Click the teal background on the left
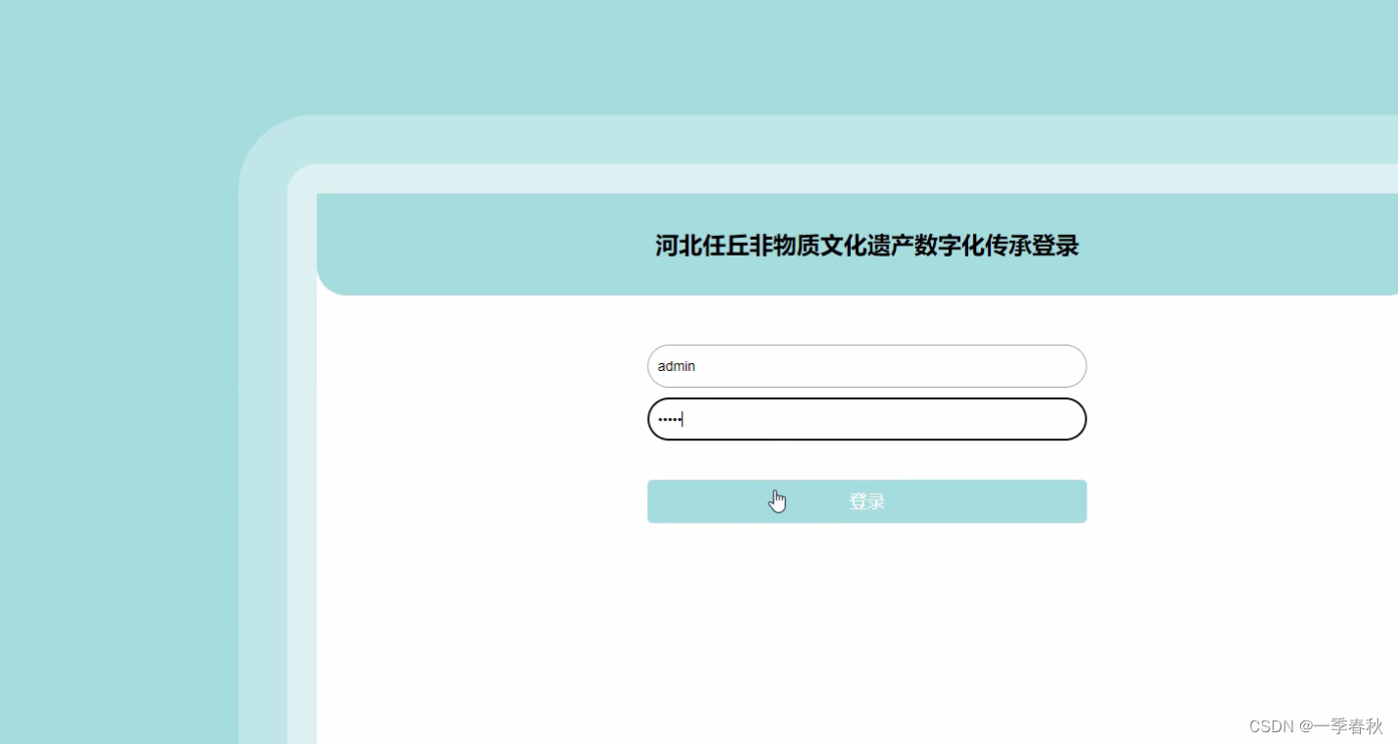Image resolution: width=1398 pixels, height=744 pixels. click(x=117, y=392)
